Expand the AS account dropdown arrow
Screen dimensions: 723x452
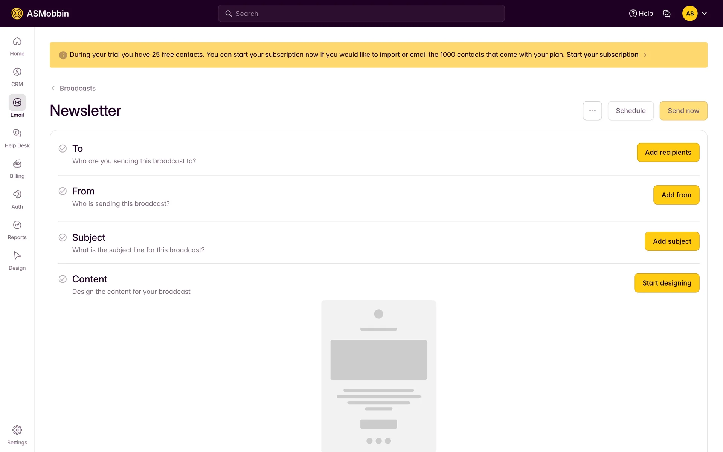pos(704,14)
